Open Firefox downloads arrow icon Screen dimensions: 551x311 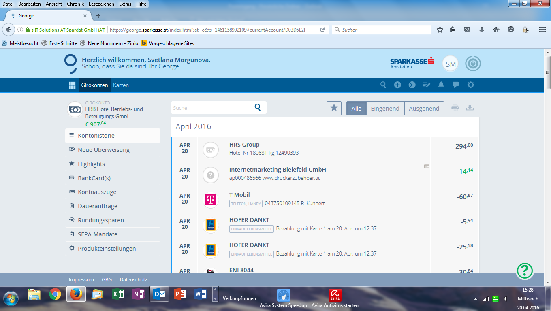point(482,30)
